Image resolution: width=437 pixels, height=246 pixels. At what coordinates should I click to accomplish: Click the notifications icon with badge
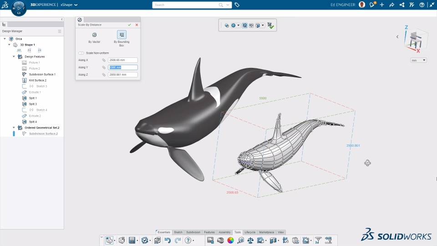(x=372, y=5)
